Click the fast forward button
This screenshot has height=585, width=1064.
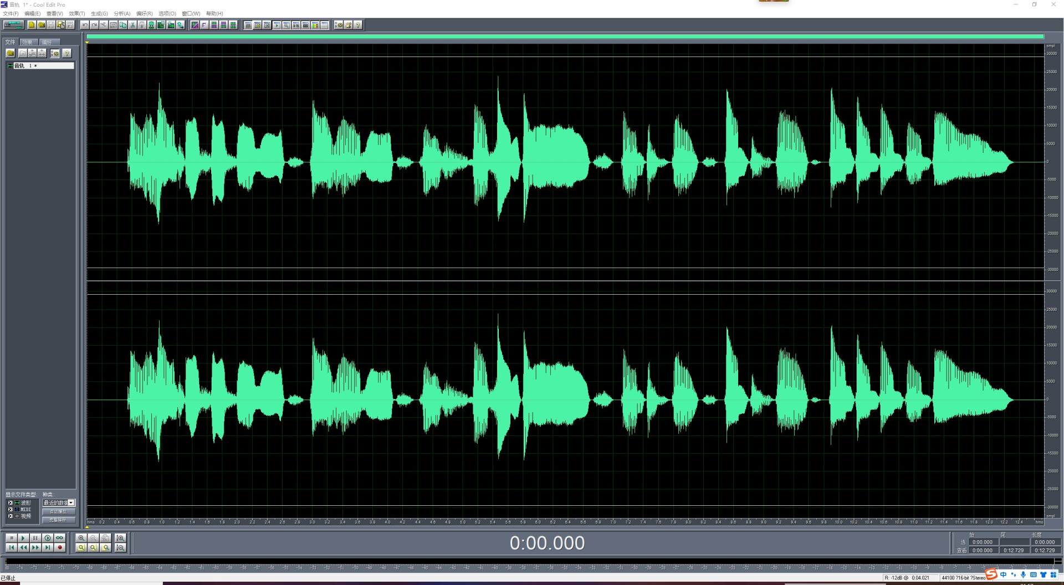coord(35,547)
